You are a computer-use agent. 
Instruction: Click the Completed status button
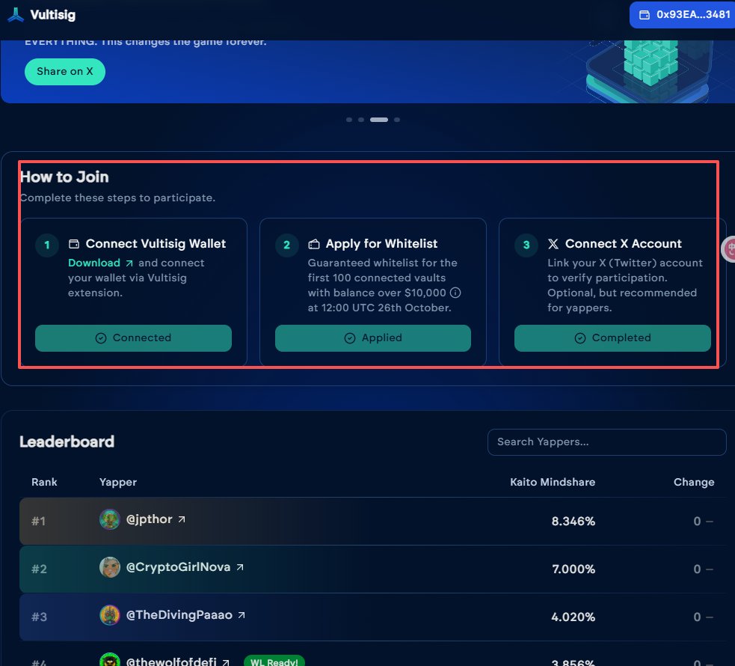tap(612, 337)
